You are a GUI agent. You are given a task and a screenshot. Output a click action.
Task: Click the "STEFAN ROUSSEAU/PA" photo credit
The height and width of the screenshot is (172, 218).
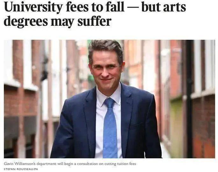[21, 169]
